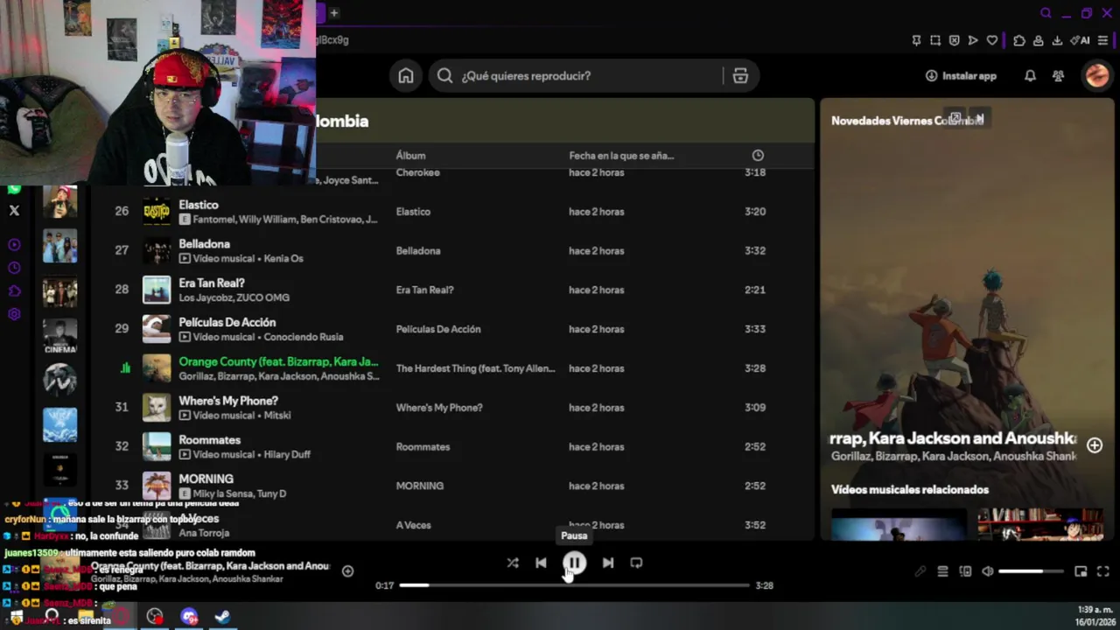This screenshot has width=1120, height=630.
Task: Open artist link Kenia Os
Action: [284, 259]
